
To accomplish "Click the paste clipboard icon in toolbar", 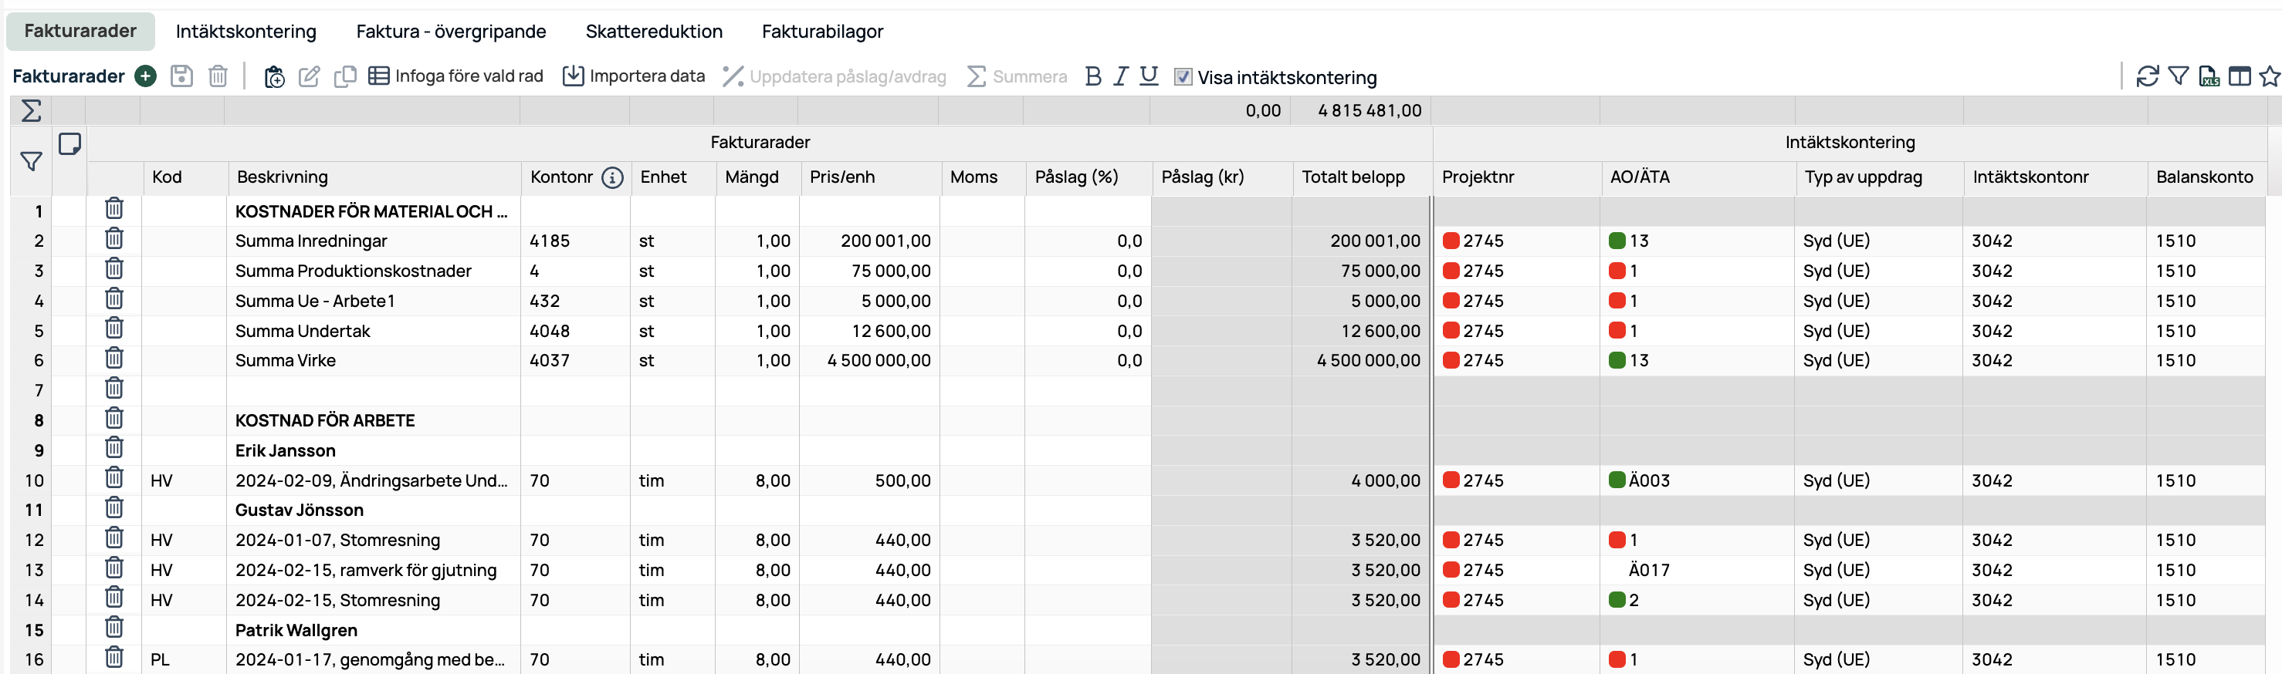I will (x=275, y=77).
